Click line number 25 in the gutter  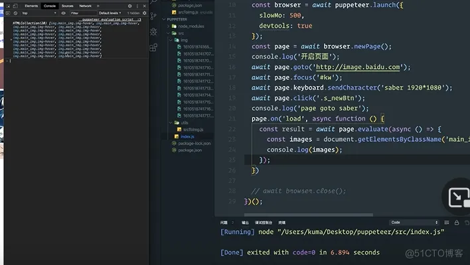(x=232, y=160)
